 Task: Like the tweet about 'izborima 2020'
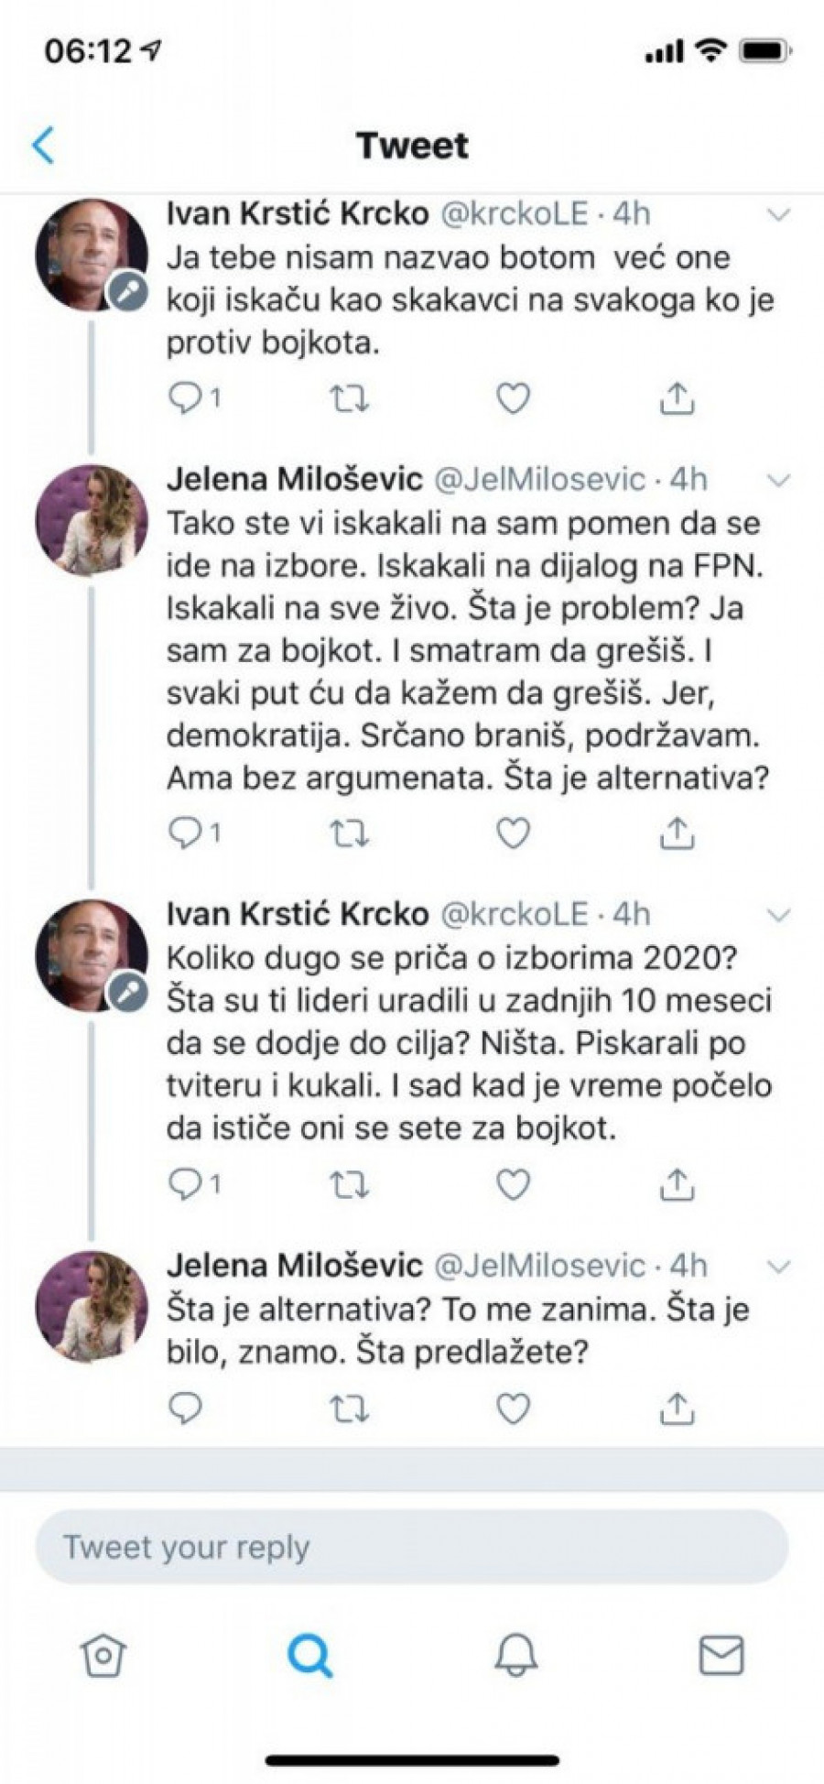[x=513, y=1185]
